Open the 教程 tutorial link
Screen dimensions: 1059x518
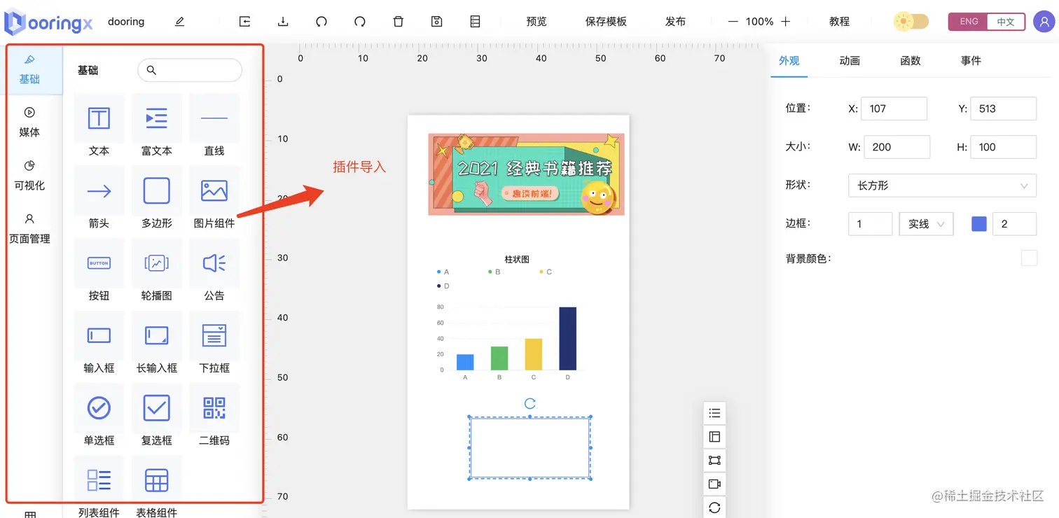tap(839, 22)
